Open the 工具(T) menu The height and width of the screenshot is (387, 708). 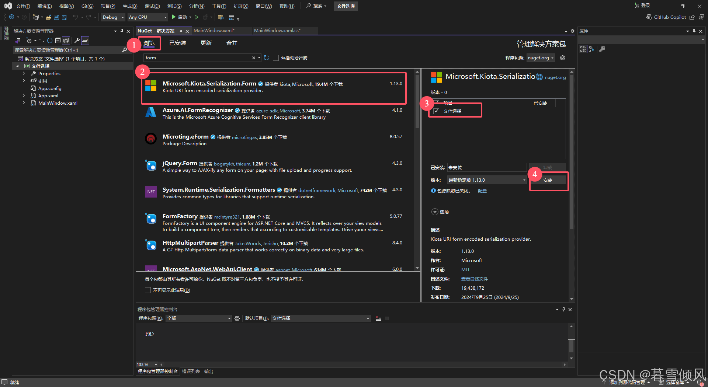(x=219, y=6)
